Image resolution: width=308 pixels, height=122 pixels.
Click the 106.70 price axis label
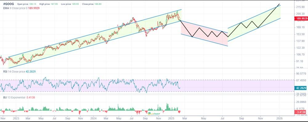[x=300, y=54]
